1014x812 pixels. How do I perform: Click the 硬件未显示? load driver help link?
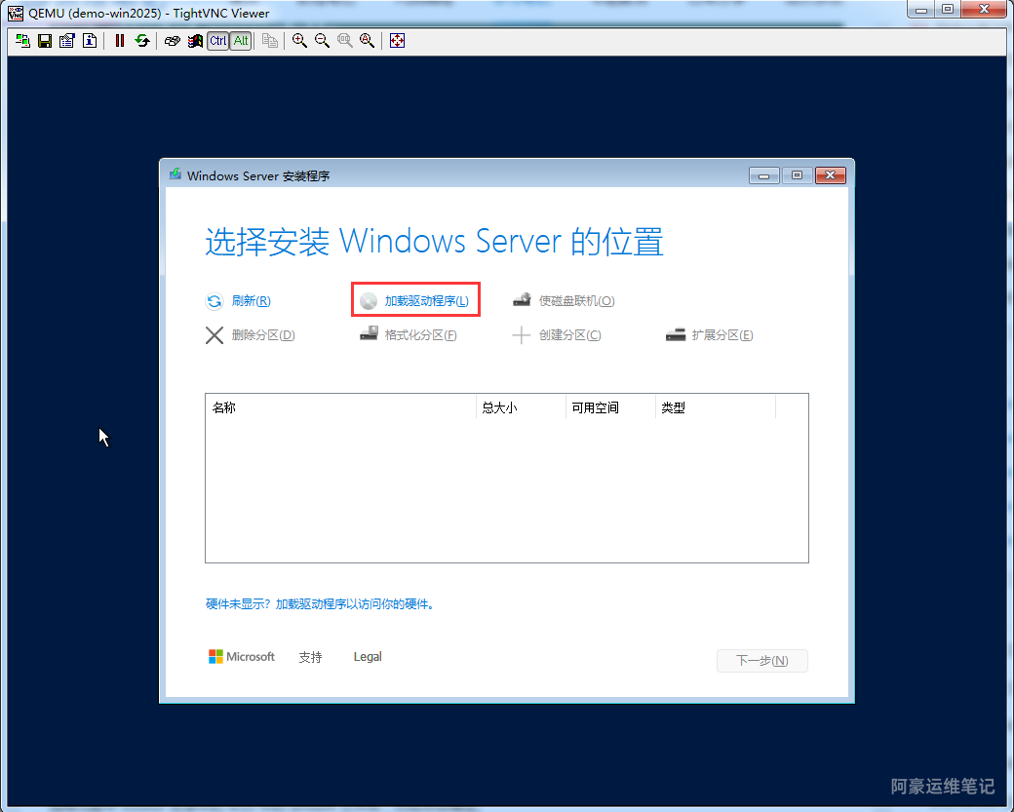319,604
